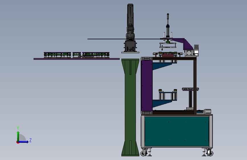Select the small purple tray on the lift post

pos(190,89)
